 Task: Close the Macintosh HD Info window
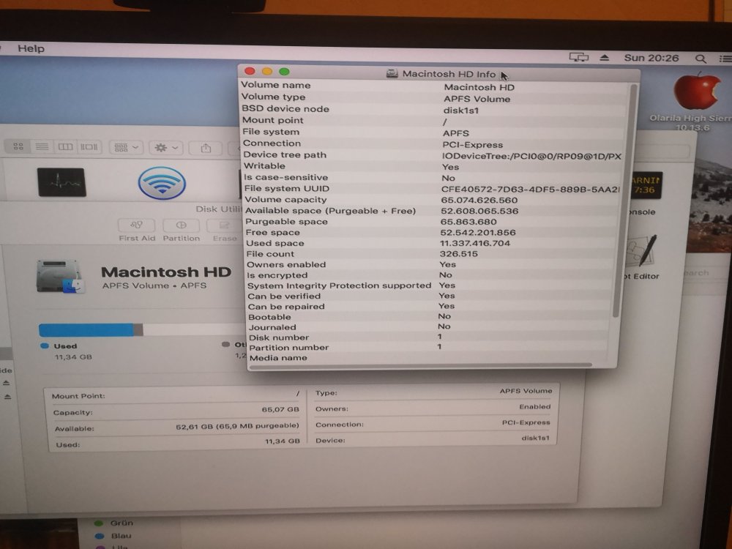(250, 71)
